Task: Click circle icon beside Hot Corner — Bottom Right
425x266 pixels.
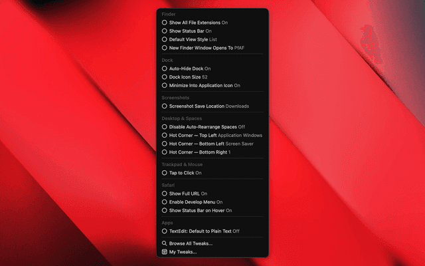Action: [x=165, y=152]
